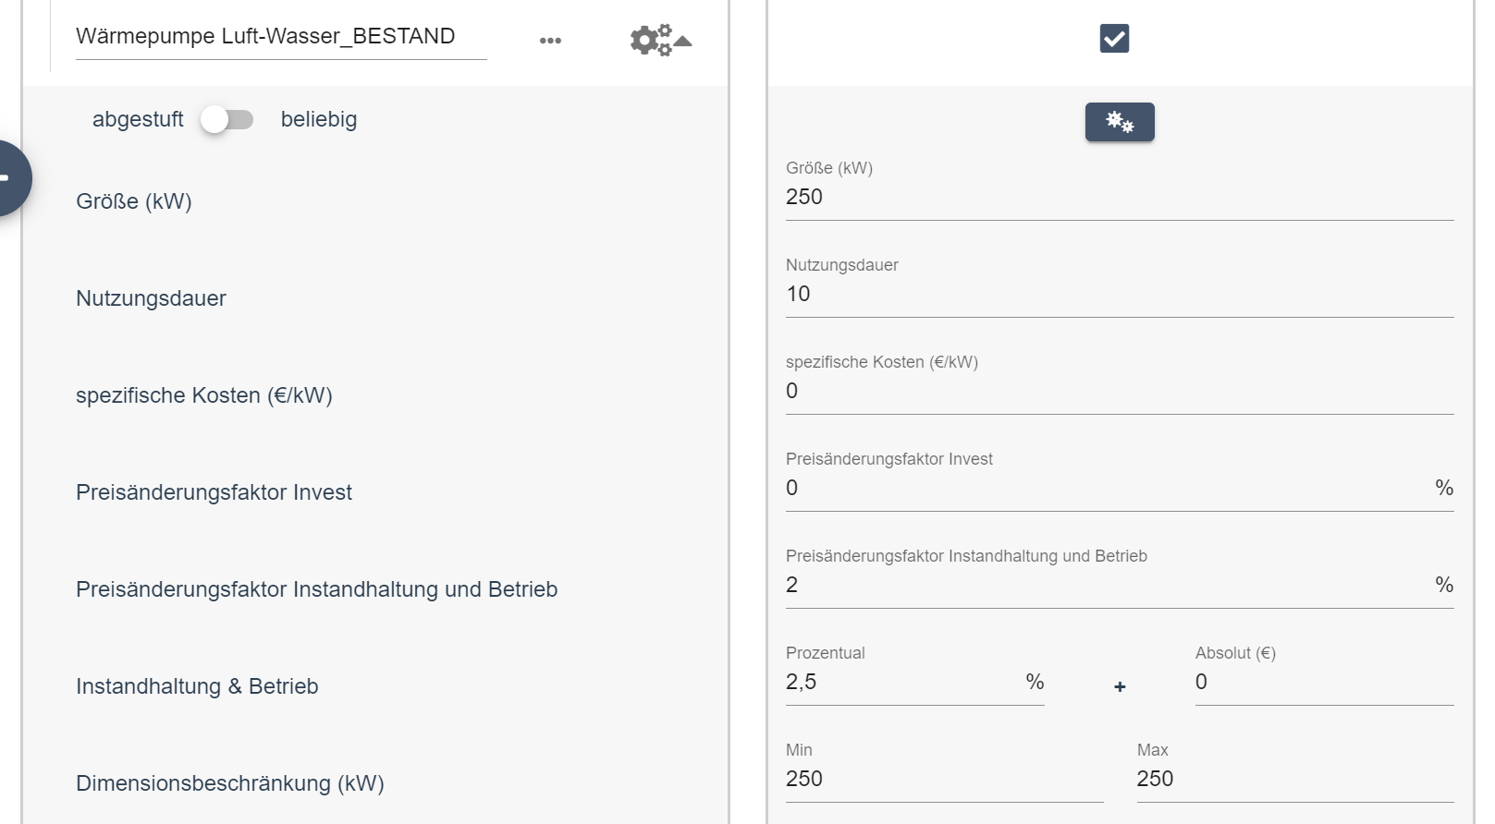1495x824 pixels.
Task: Click the three-dots more options icon
Action: pyautogui.click(x=550, y=41)
